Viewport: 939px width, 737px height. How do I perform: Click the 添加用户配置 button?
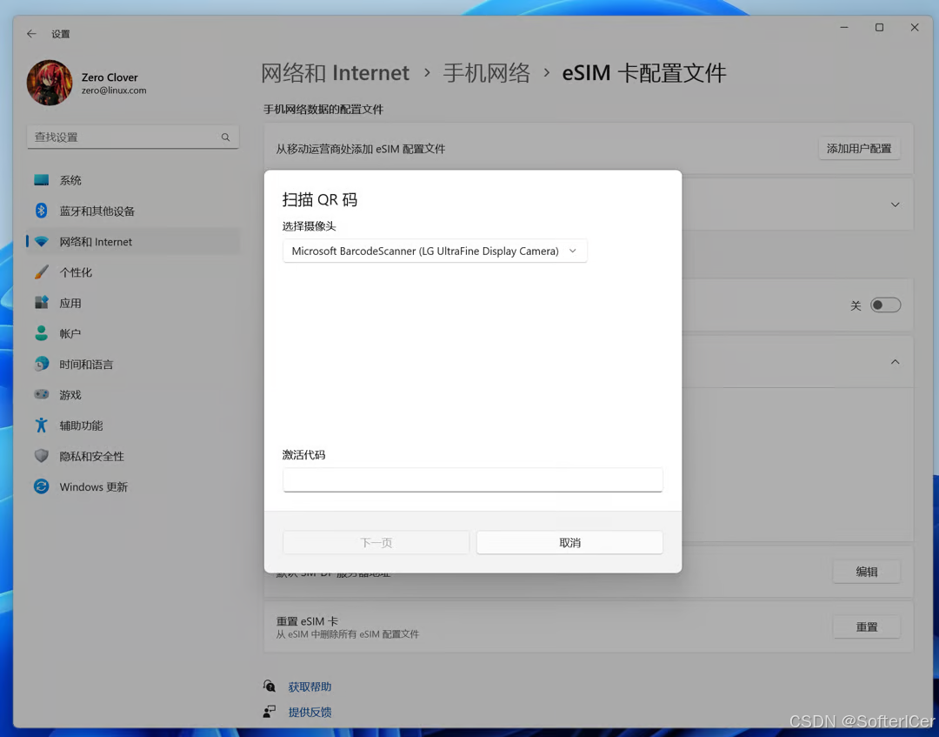(859, 149)
